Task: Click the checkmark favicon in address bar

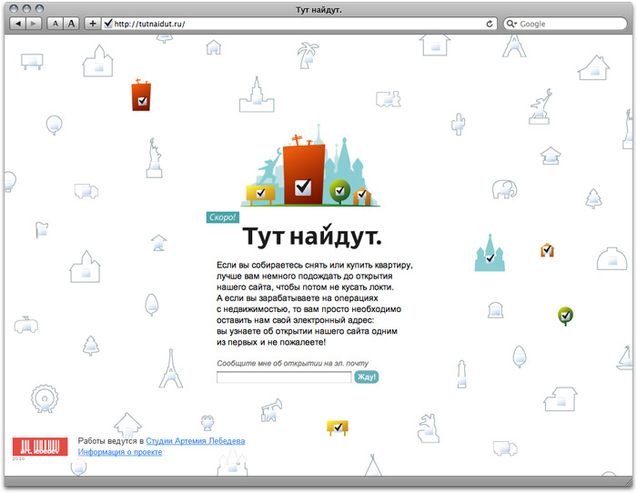Action: tap(108, 23)
